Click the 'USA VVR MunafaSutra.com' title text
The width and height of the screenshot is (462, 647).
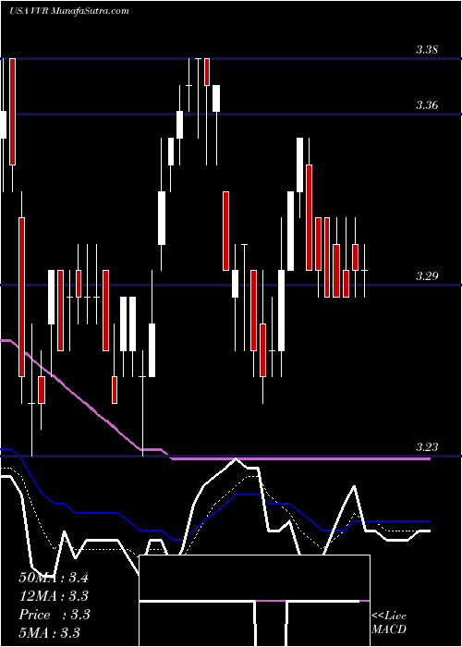coord(69,11)
